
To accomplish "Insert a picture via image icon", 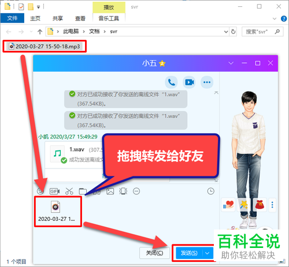I will point(110,191).
